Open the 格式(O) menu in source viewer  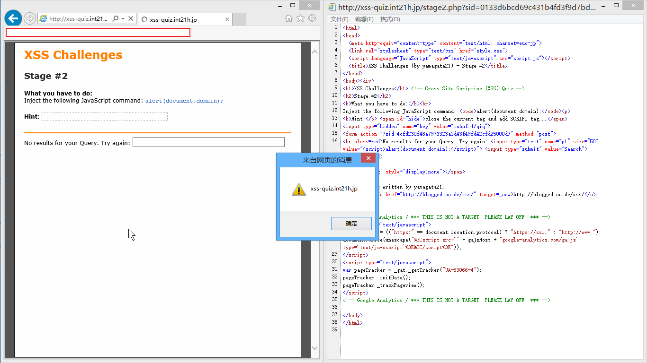point(390,19)
